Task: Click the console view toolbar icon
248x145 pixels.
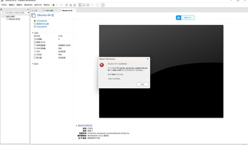Action: coord(98,5)
